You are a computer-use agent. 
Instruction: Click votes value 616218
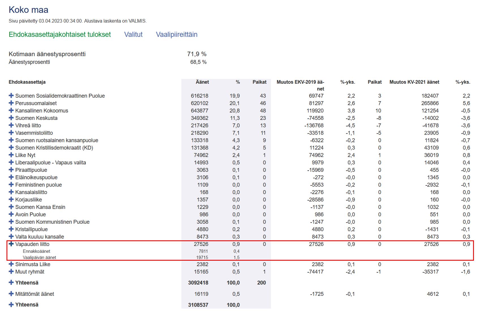200,96
